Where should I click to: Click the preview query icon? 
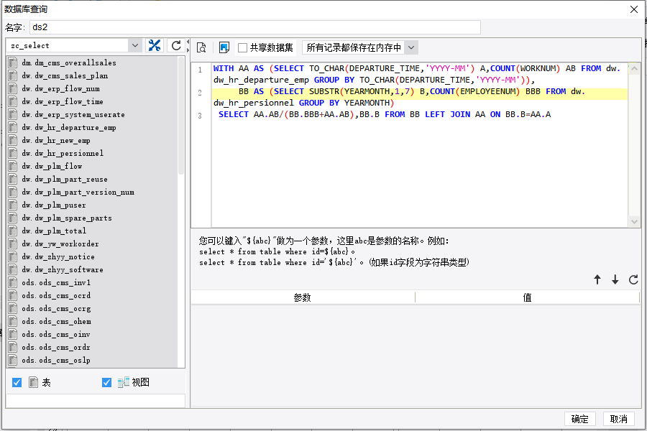(x=201, y=48)
